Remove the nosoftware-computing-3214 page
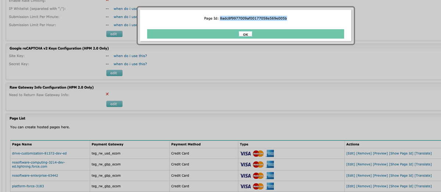441x192 pixels. click(364, 164)
